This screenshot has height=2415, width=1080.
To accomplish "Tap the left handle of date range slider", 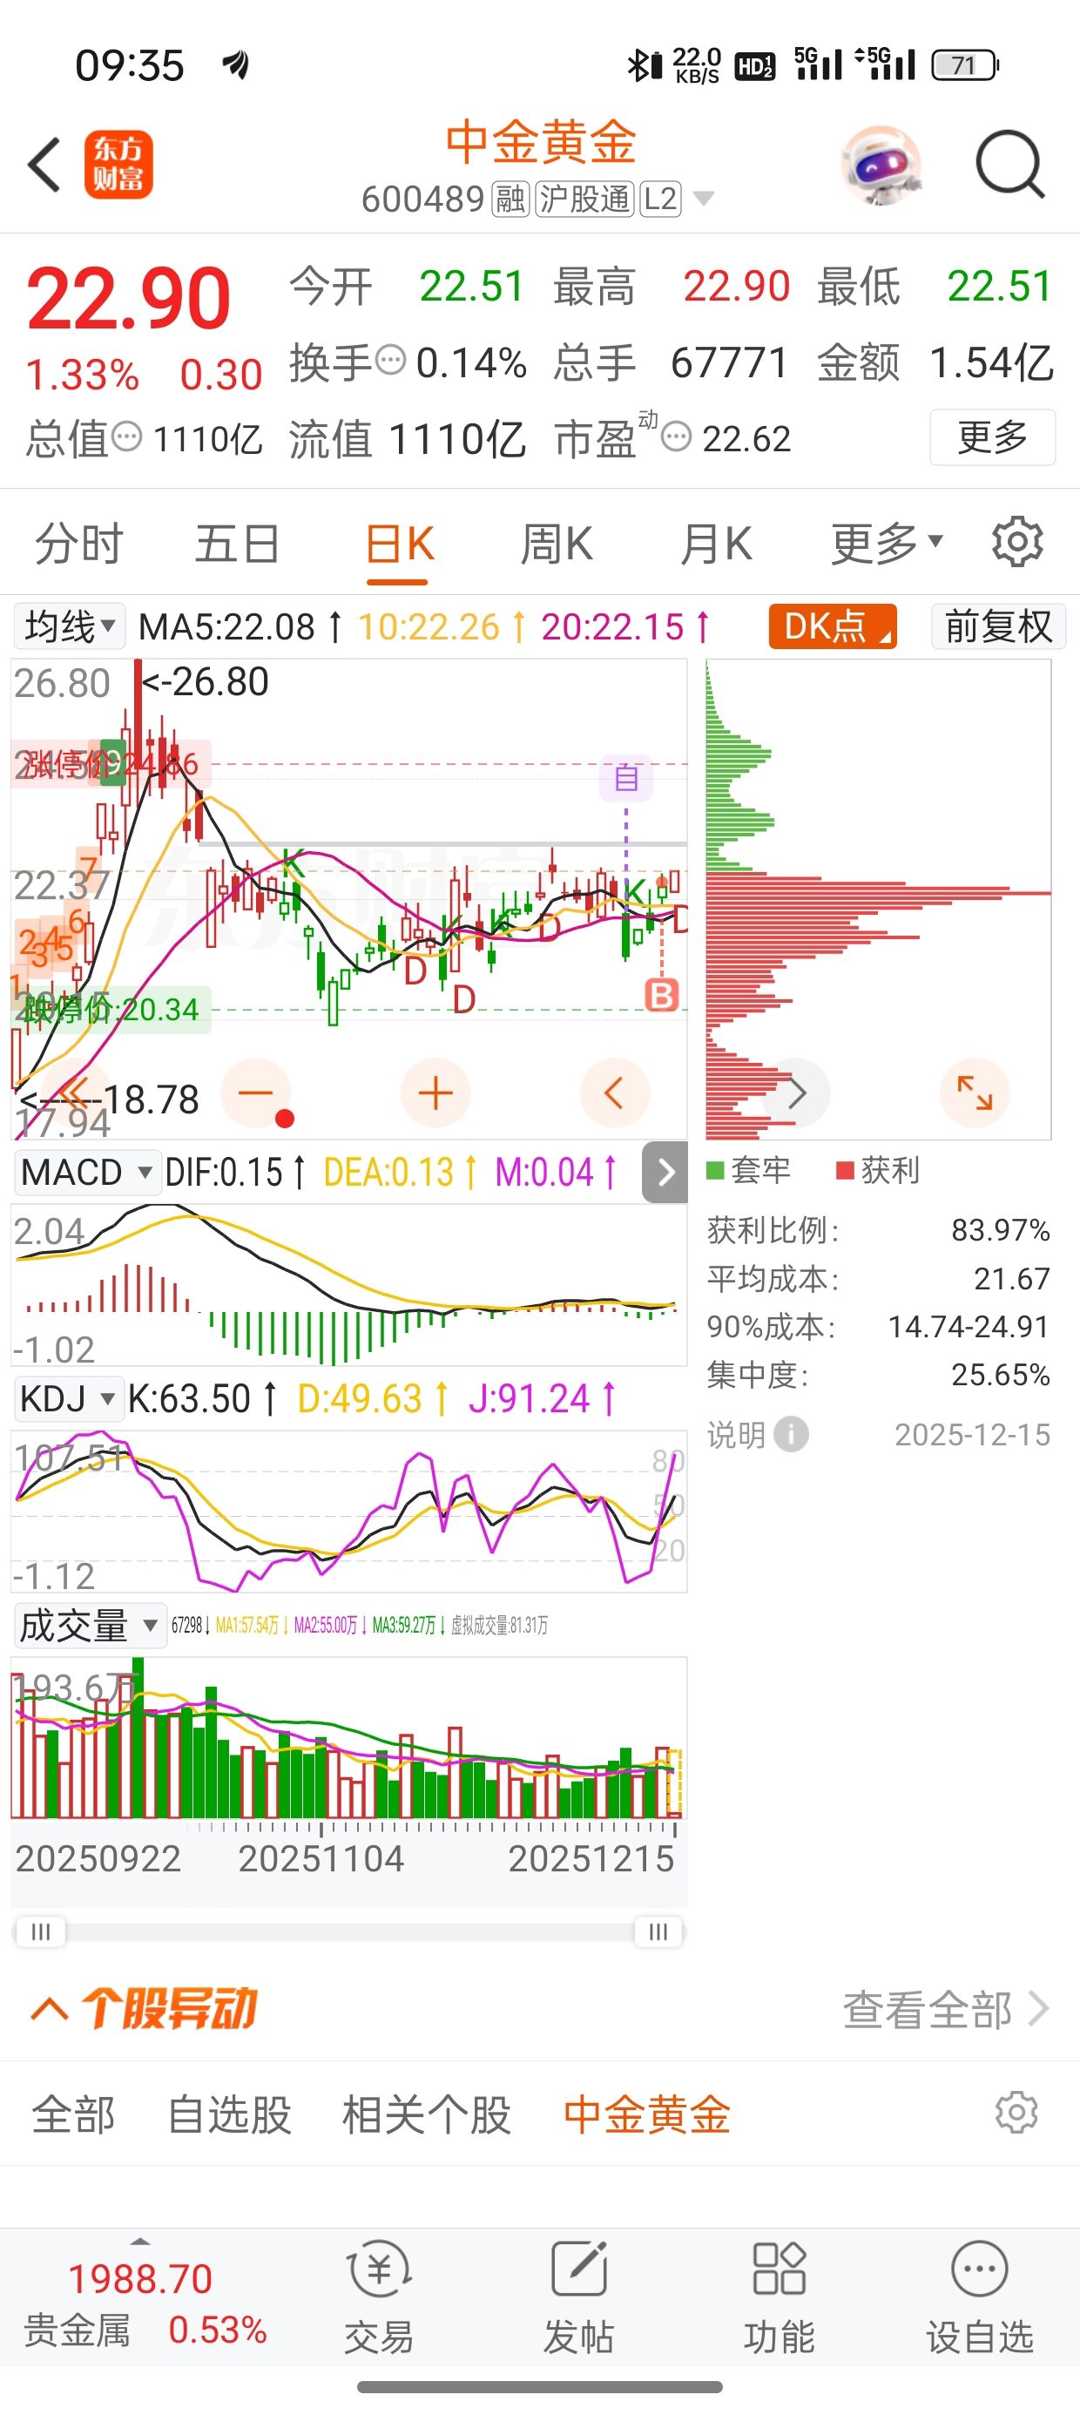I will click(x=40, y=1931).
